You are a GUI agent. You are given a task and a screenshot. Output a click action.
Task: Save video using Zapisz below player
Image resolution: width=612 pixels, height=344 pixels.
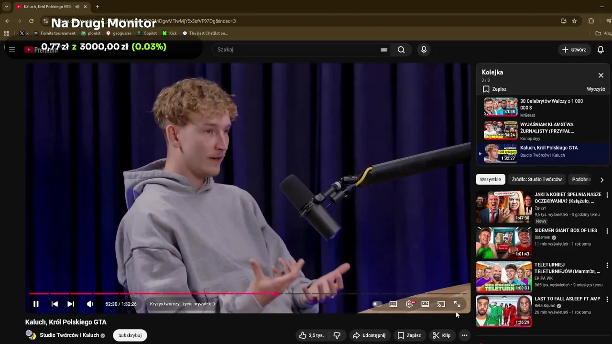point(409,335)
